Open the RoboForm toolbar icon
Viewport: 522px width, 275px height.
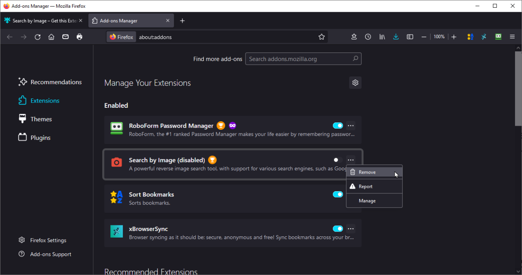click(498, 37)
